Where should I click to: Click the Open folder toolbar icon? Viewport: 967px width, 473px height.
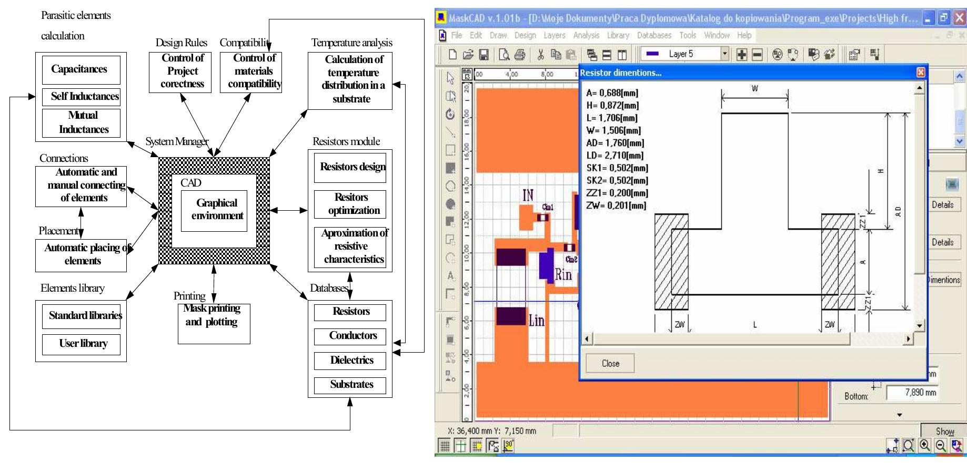[x=468, y=55]
